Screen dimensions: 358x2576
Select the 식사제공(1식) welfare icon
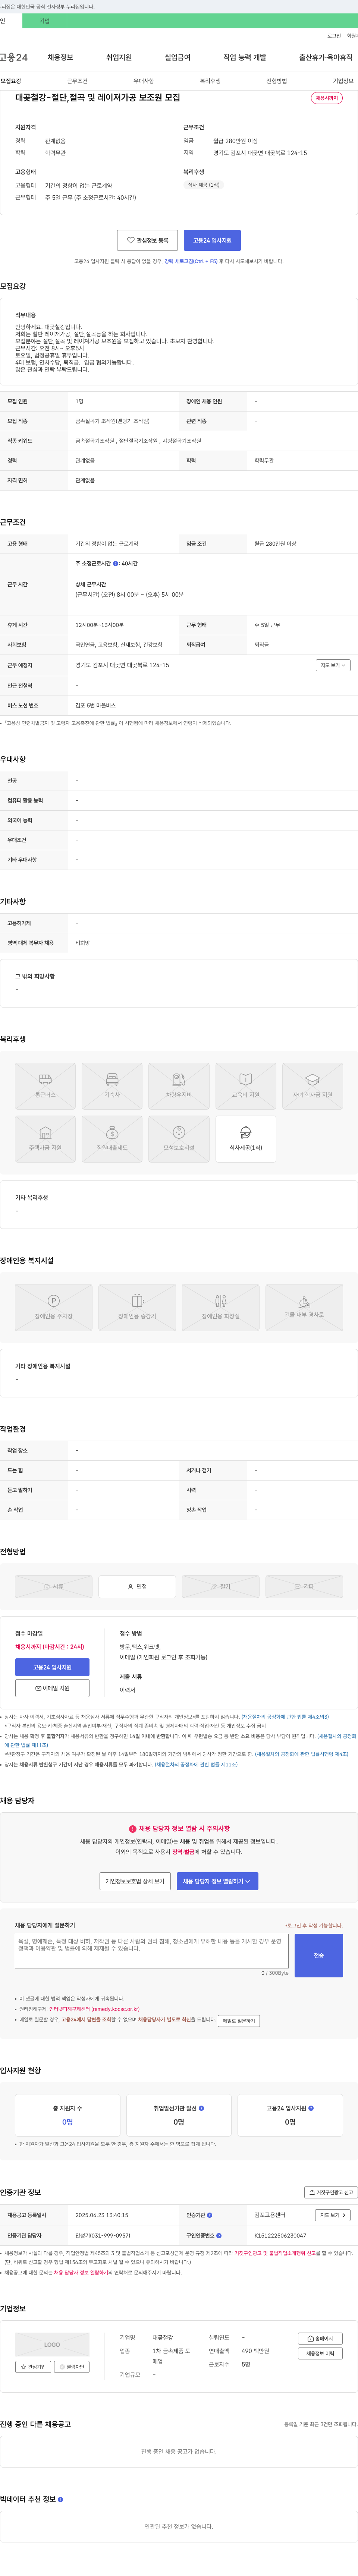click(246, 1139)
